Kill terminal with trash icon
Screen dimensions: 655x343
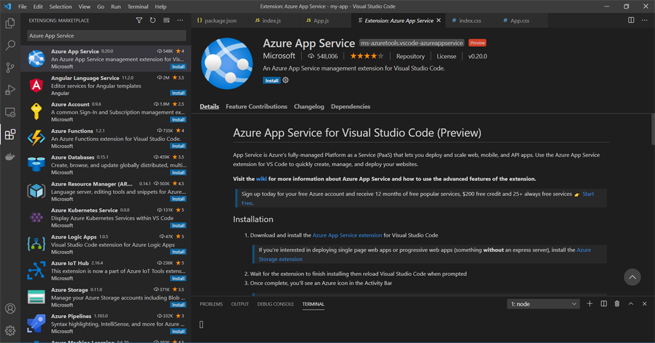pyautogui.click(x=617, y=304)
